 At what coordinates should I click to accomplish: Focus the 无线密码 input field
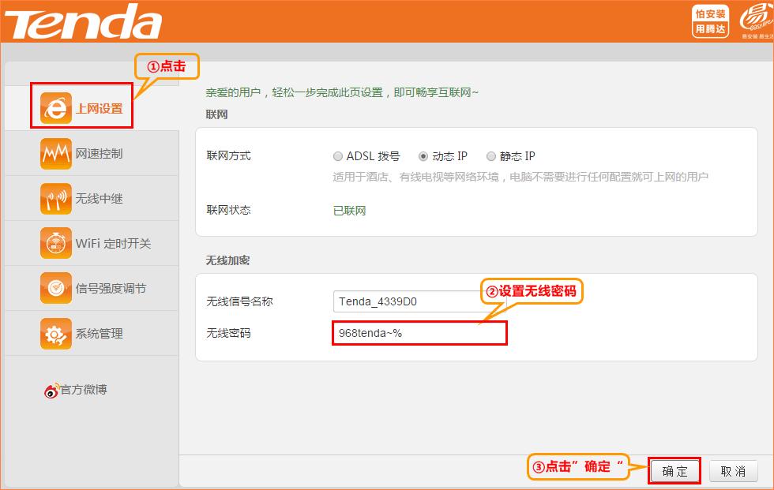419,333
